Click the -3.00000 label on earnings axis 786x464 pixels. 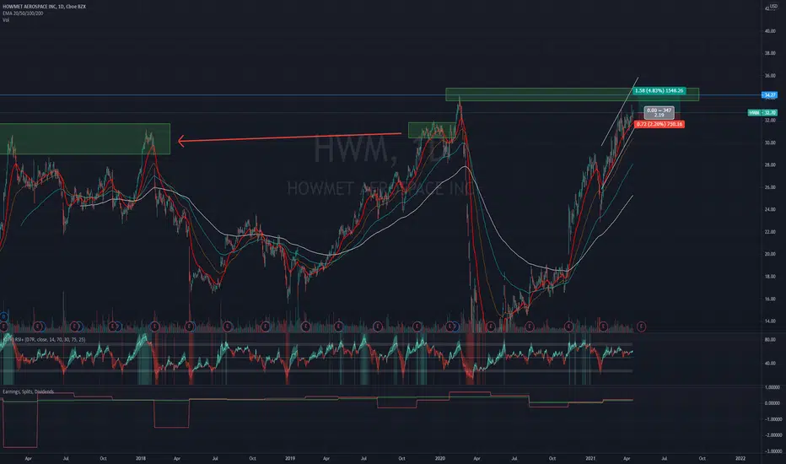click(x=773, y=451)
